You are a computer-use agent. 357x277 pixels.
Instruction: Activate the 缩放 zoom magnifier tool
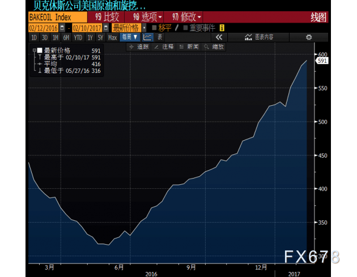[x=215, y=47]
